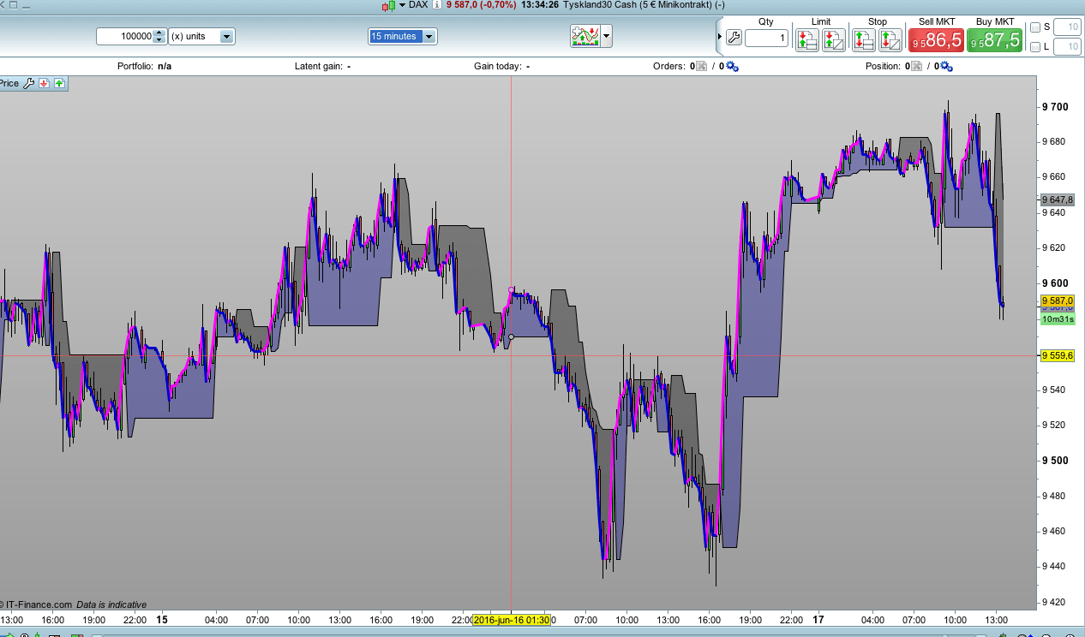Image resolution: width=1085 pixels, height=637 pixels.
Task: Click the S value field showing 10
Action: 1067,27
